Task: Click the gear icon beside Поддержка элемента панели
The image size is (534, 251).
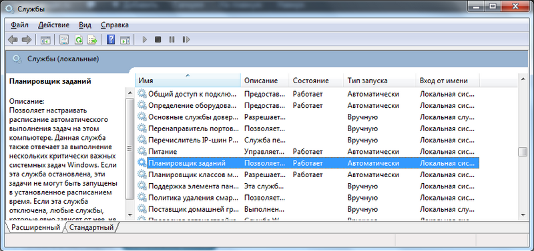Action: click(142, 186)
